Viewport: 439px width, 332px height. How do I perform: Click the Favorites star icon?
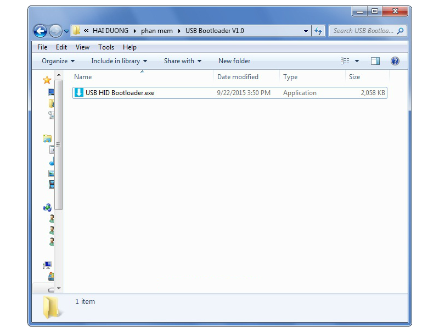click(47, 80)
